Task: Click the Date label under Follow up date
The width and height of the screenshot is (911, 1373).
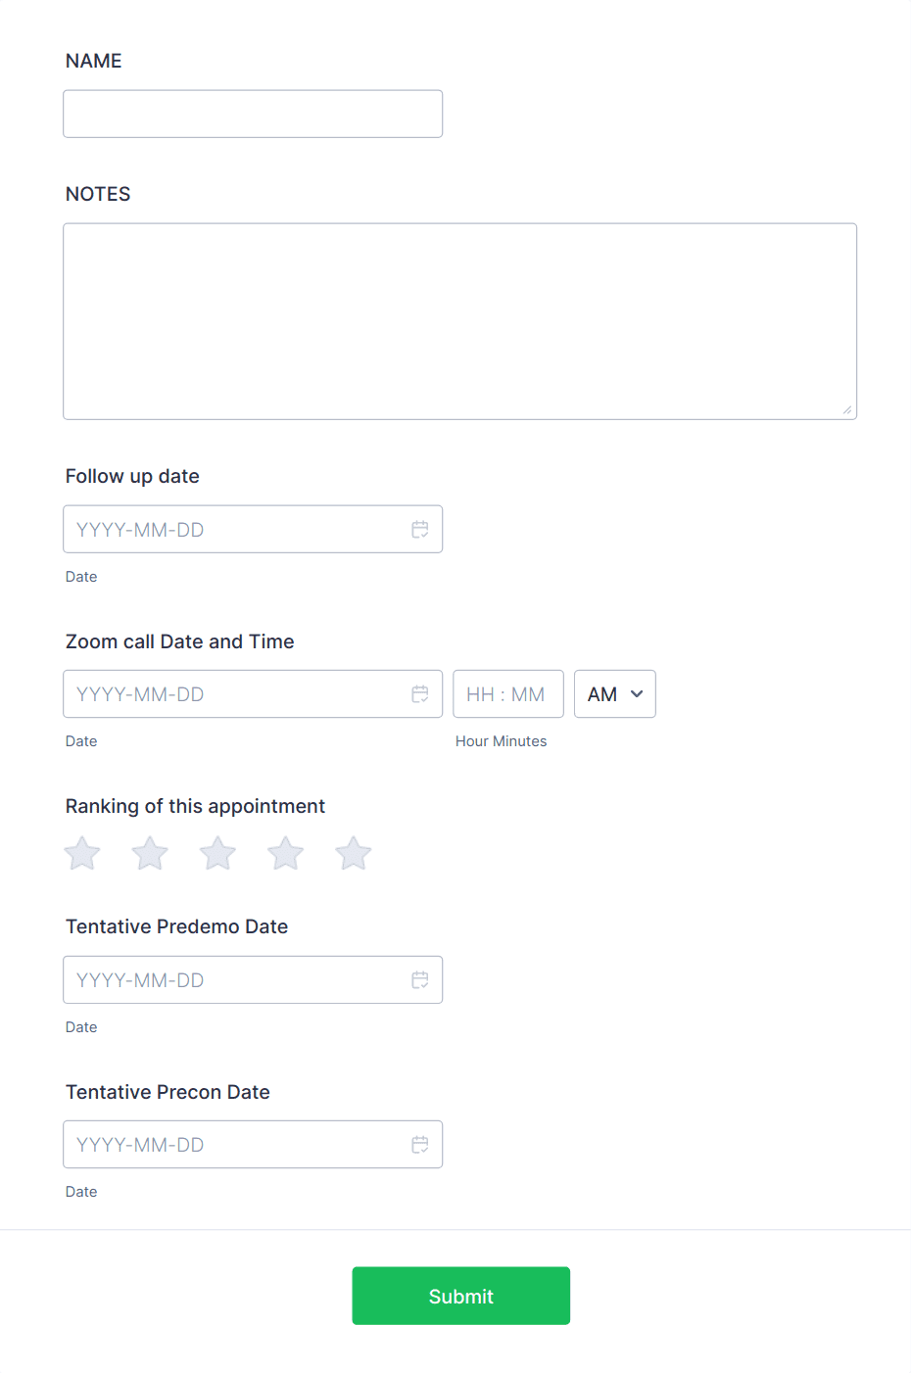Action: pos(81,576)
